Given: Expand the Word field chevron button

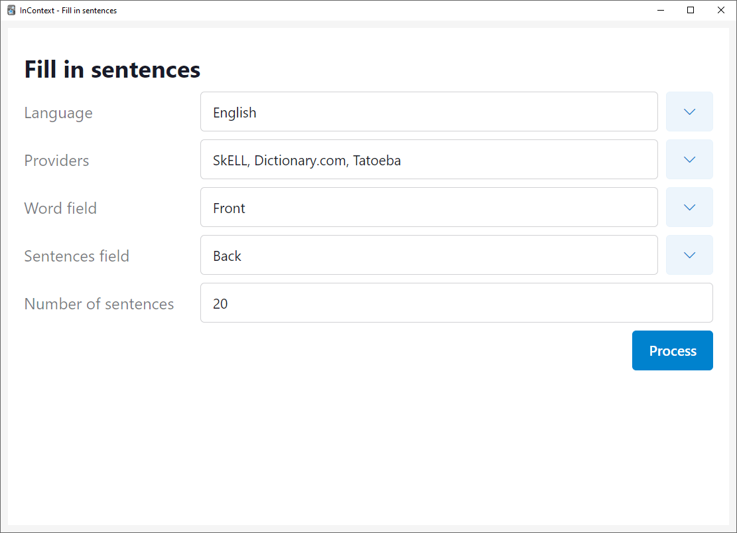Looking at the screenshot, I should [689, 207].
